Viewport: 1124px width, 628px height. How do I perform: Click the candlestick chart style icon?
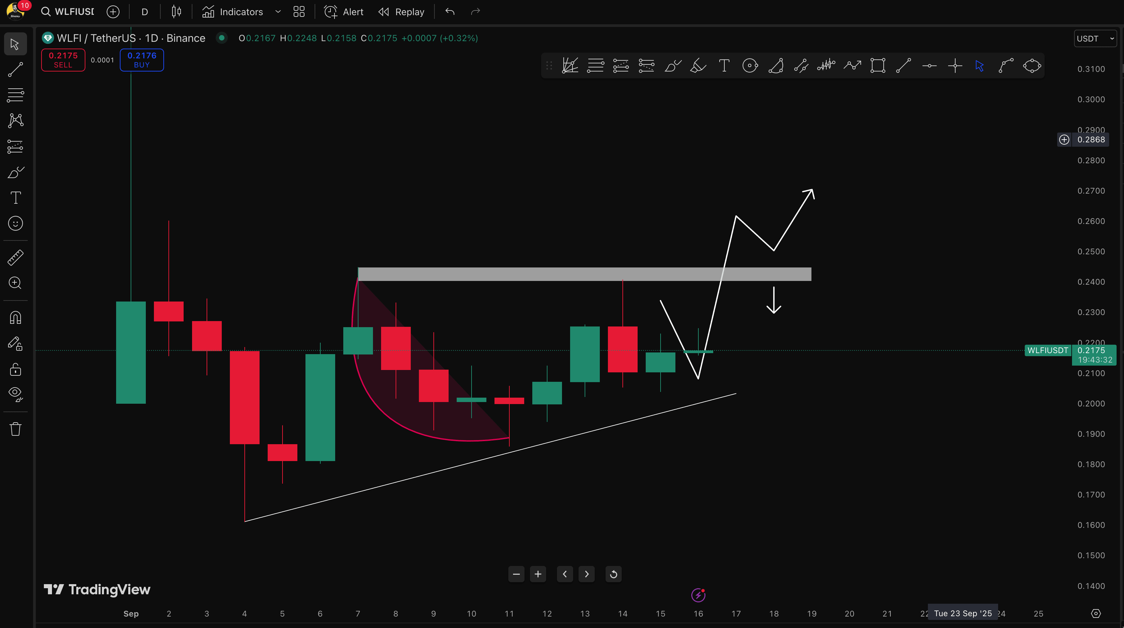point(176,12)
